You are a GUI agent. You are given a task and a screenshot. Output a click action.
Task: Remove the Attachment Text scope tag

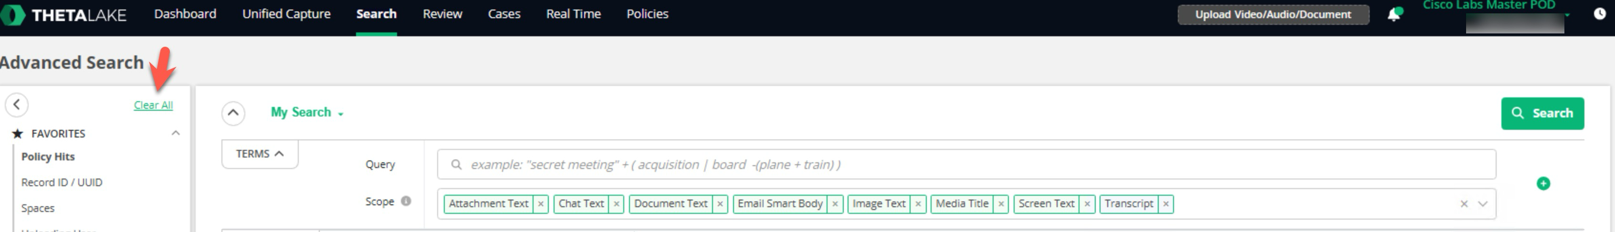tap(540, 204)
